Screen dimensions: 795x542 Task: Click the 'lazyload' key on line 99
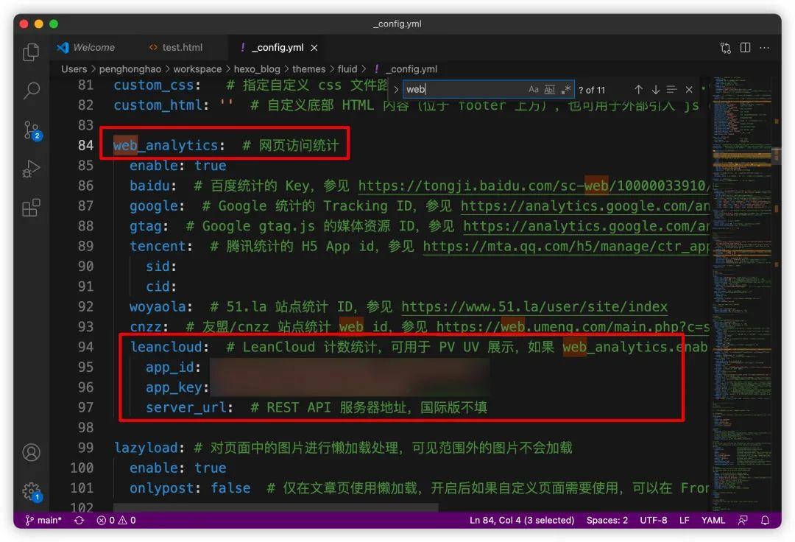coord(146,448)
